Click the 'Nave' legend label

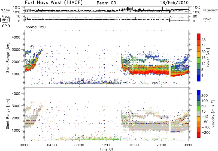(x=207, y=19)
